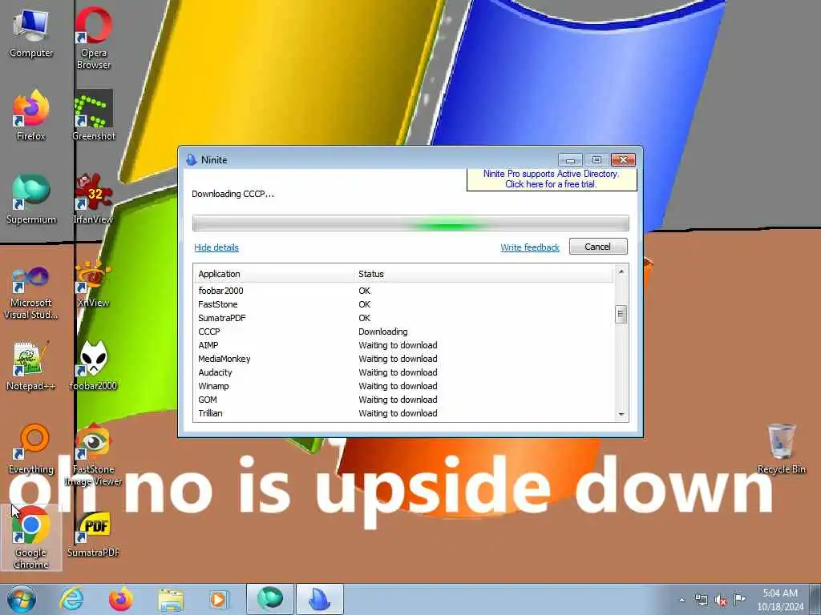
Task: Switch to Supermium taskbar window
Action: click(x=269, y=599)
